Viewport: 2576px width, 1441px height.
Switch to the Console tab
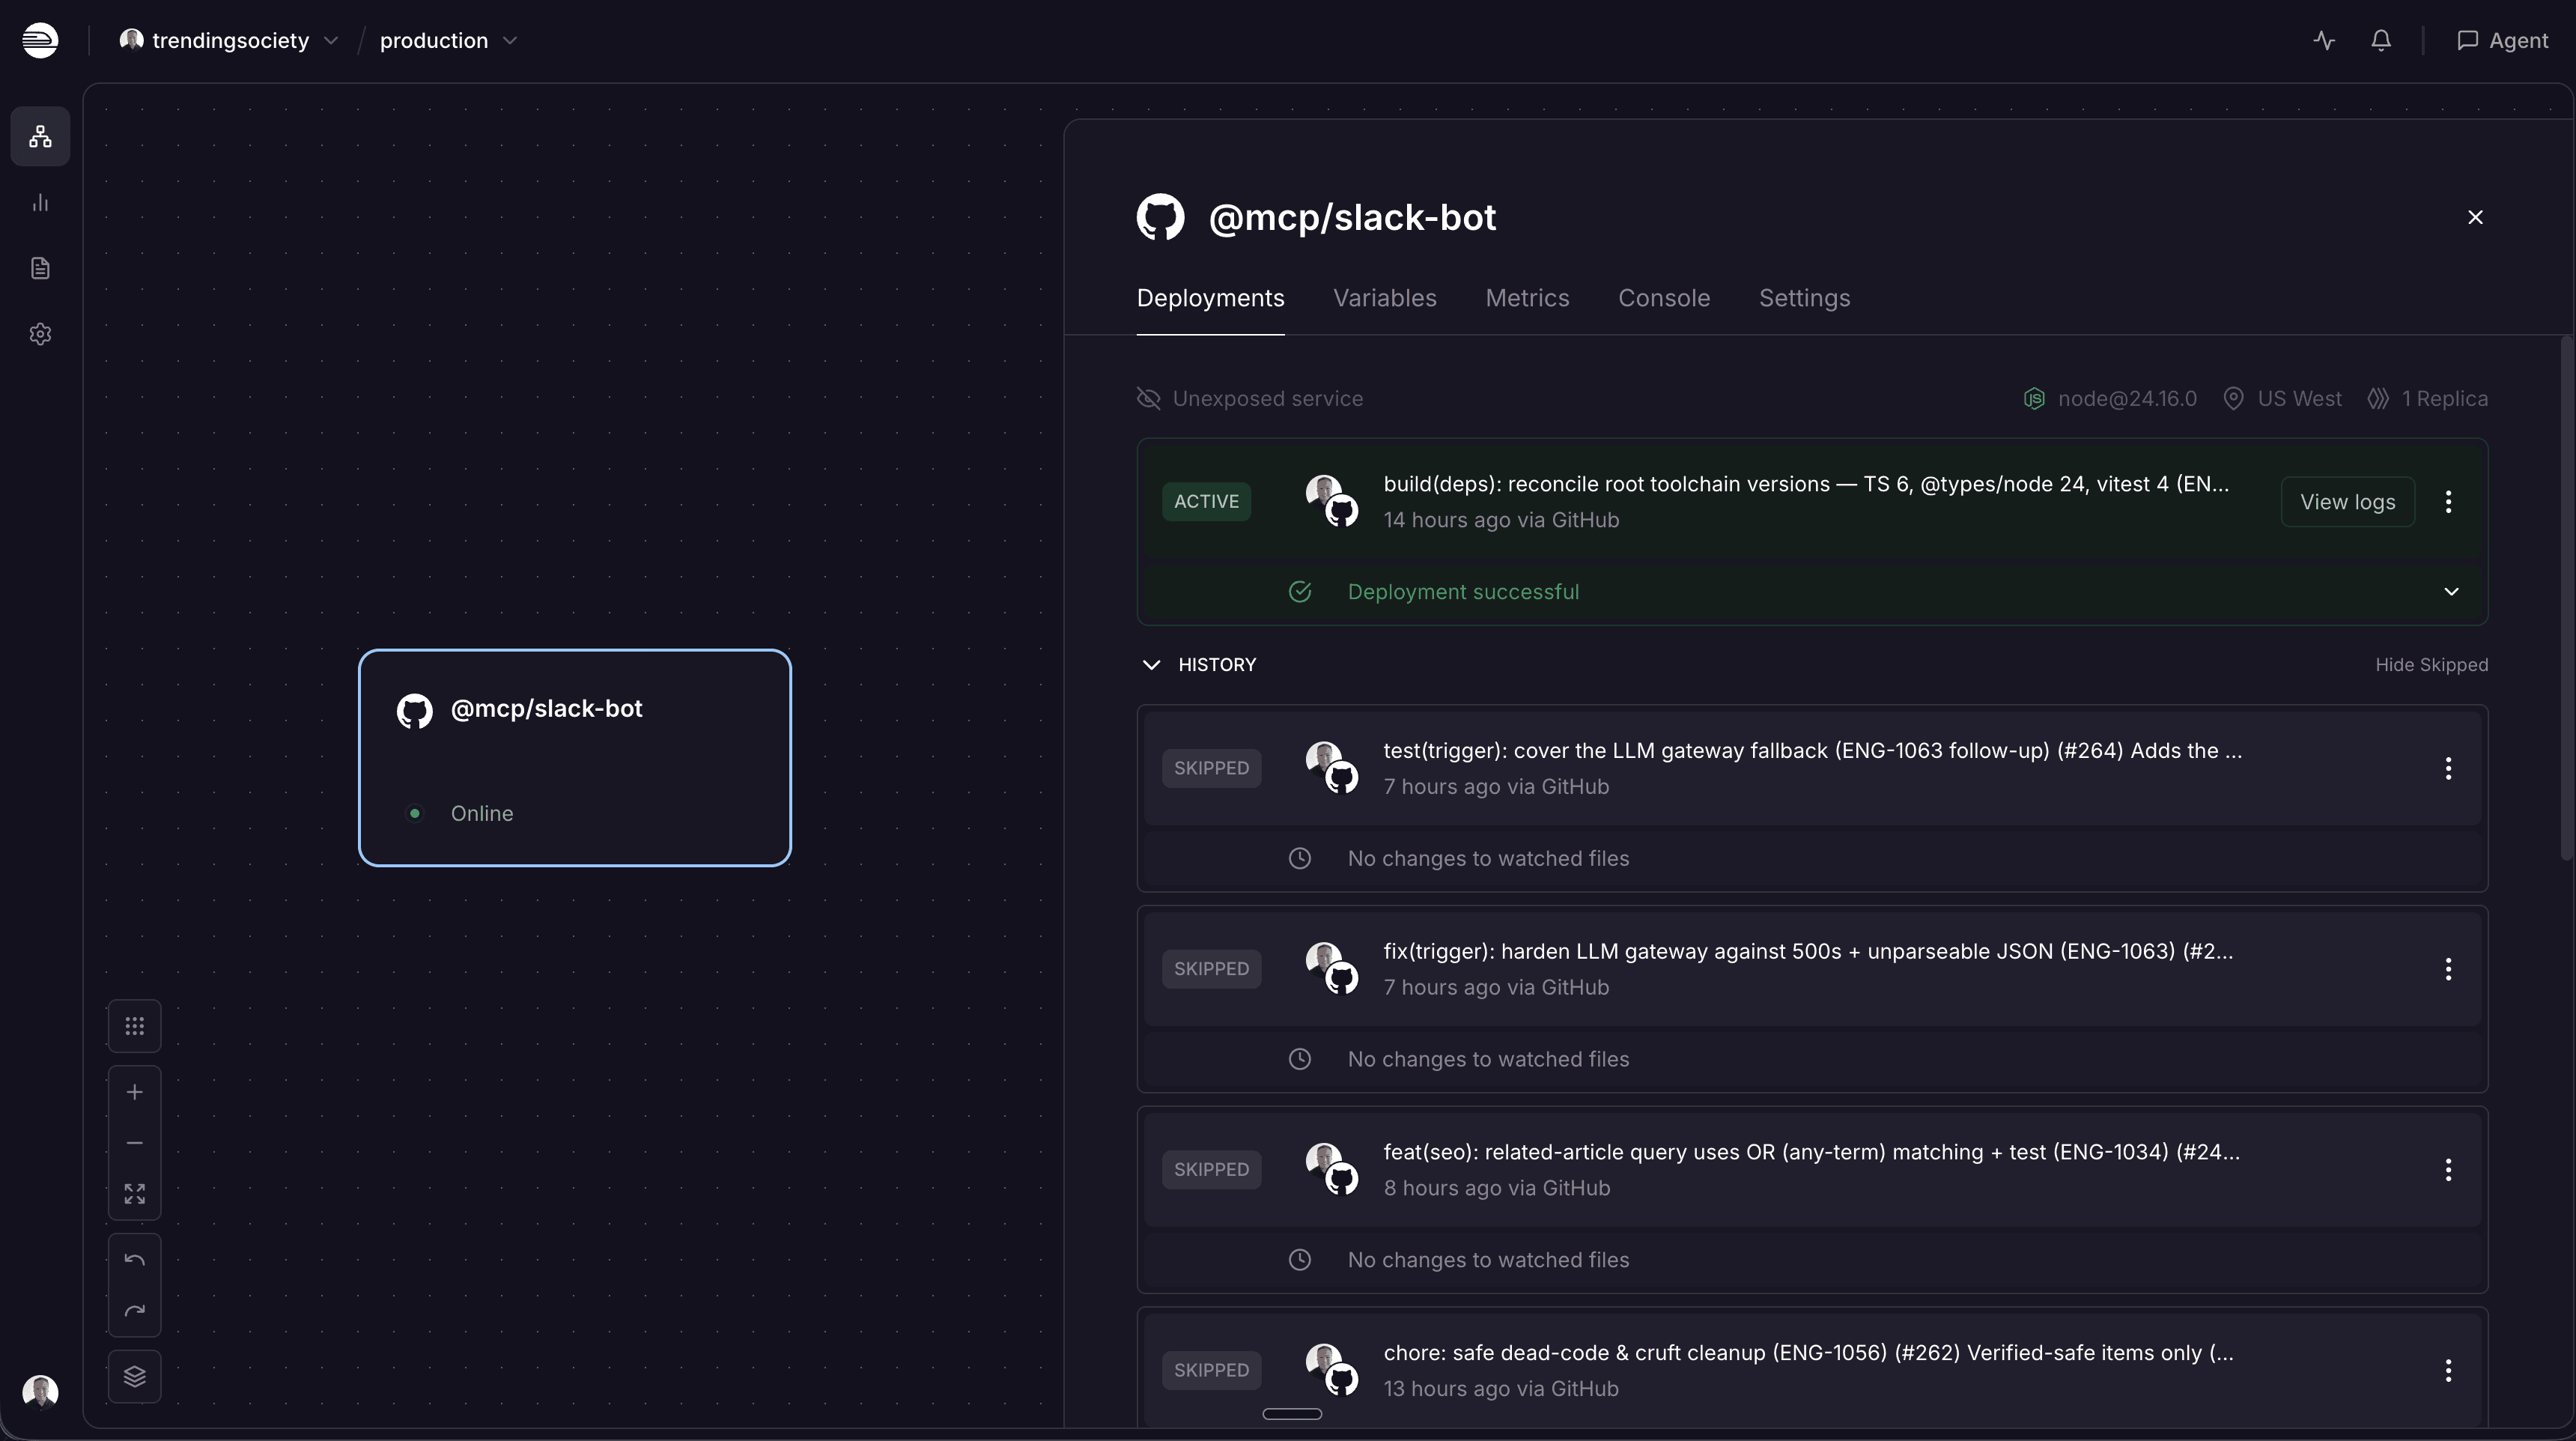coord(1664,298)
